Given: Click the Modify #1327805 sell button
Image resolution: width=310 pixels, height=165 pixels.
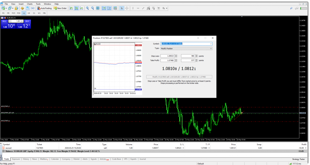Looking at the screenshot, I should (179, 77).
